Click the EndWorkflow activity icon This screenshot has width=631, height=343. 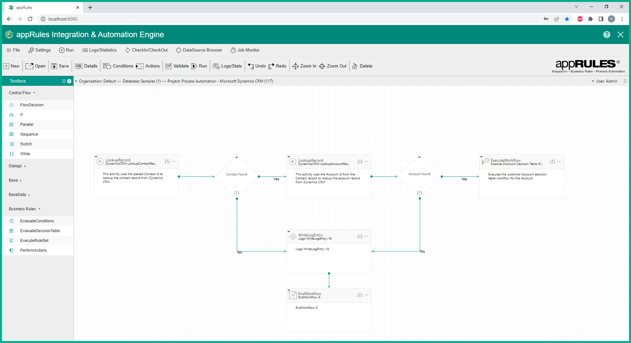[x=293, y=295]
